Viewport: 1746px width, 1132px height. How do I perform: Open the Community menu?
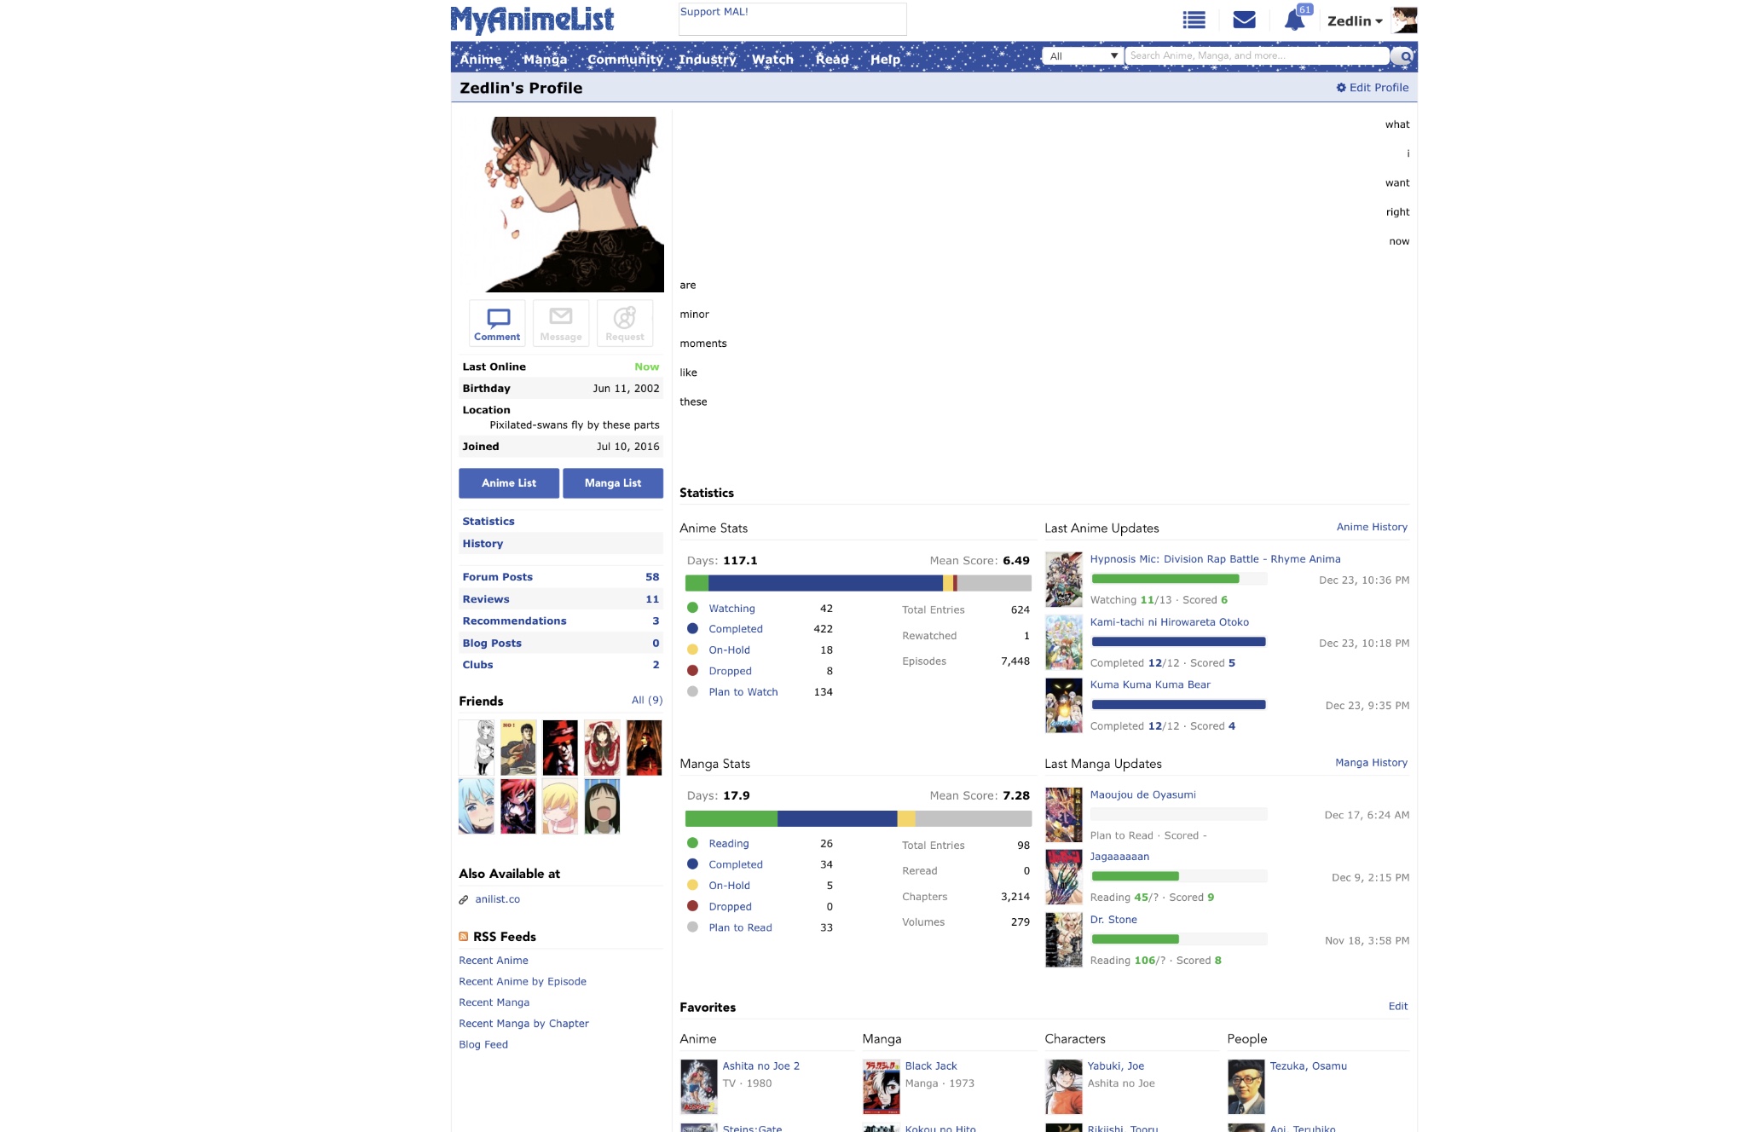click(625, 59)
